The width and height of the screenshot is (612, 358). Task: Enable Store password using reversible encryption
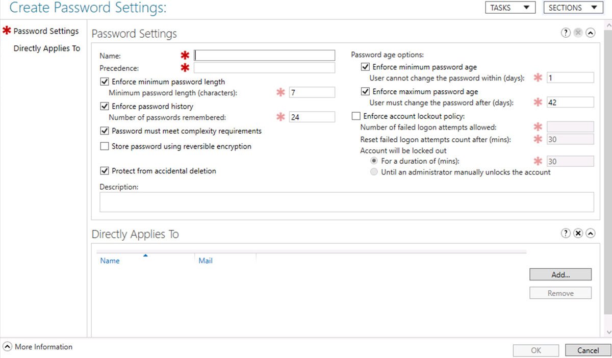pos(105,146)
